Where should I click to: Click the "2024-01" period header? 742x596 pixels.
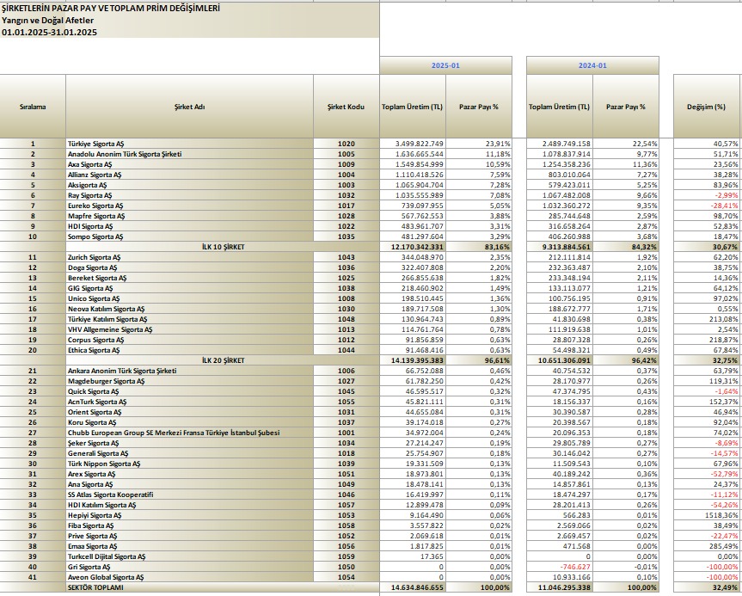coord(592,65)
